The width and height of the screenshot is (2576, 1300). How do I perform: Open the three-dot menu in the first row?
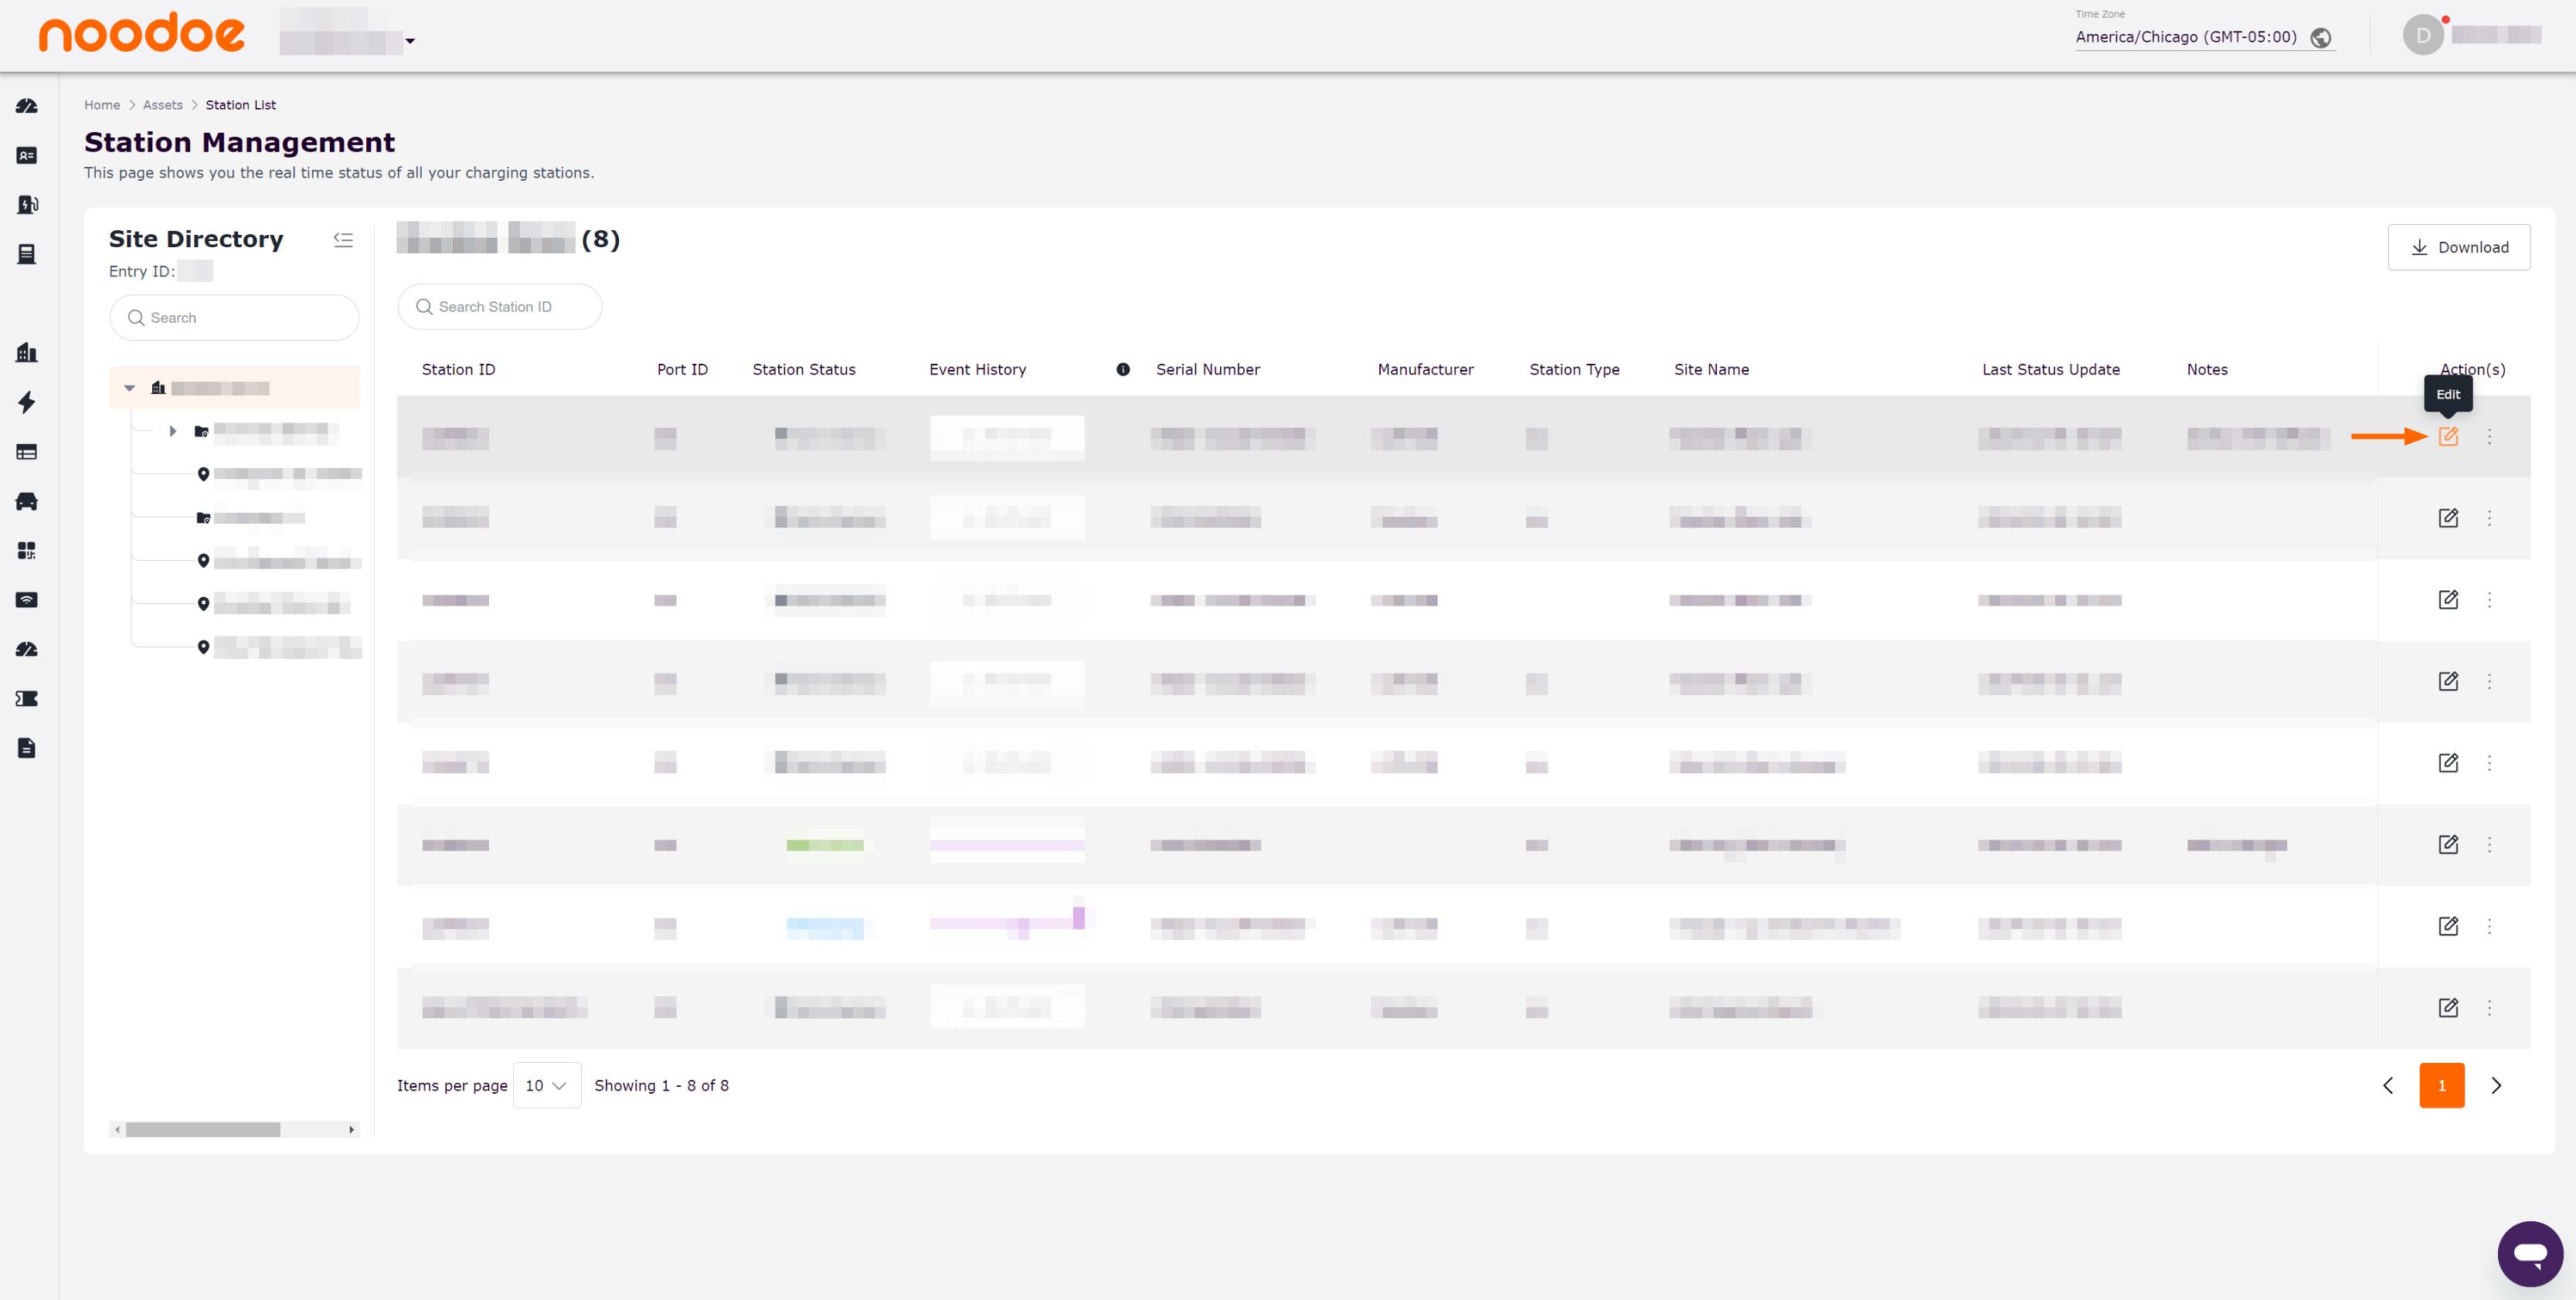pos(2489,436)
